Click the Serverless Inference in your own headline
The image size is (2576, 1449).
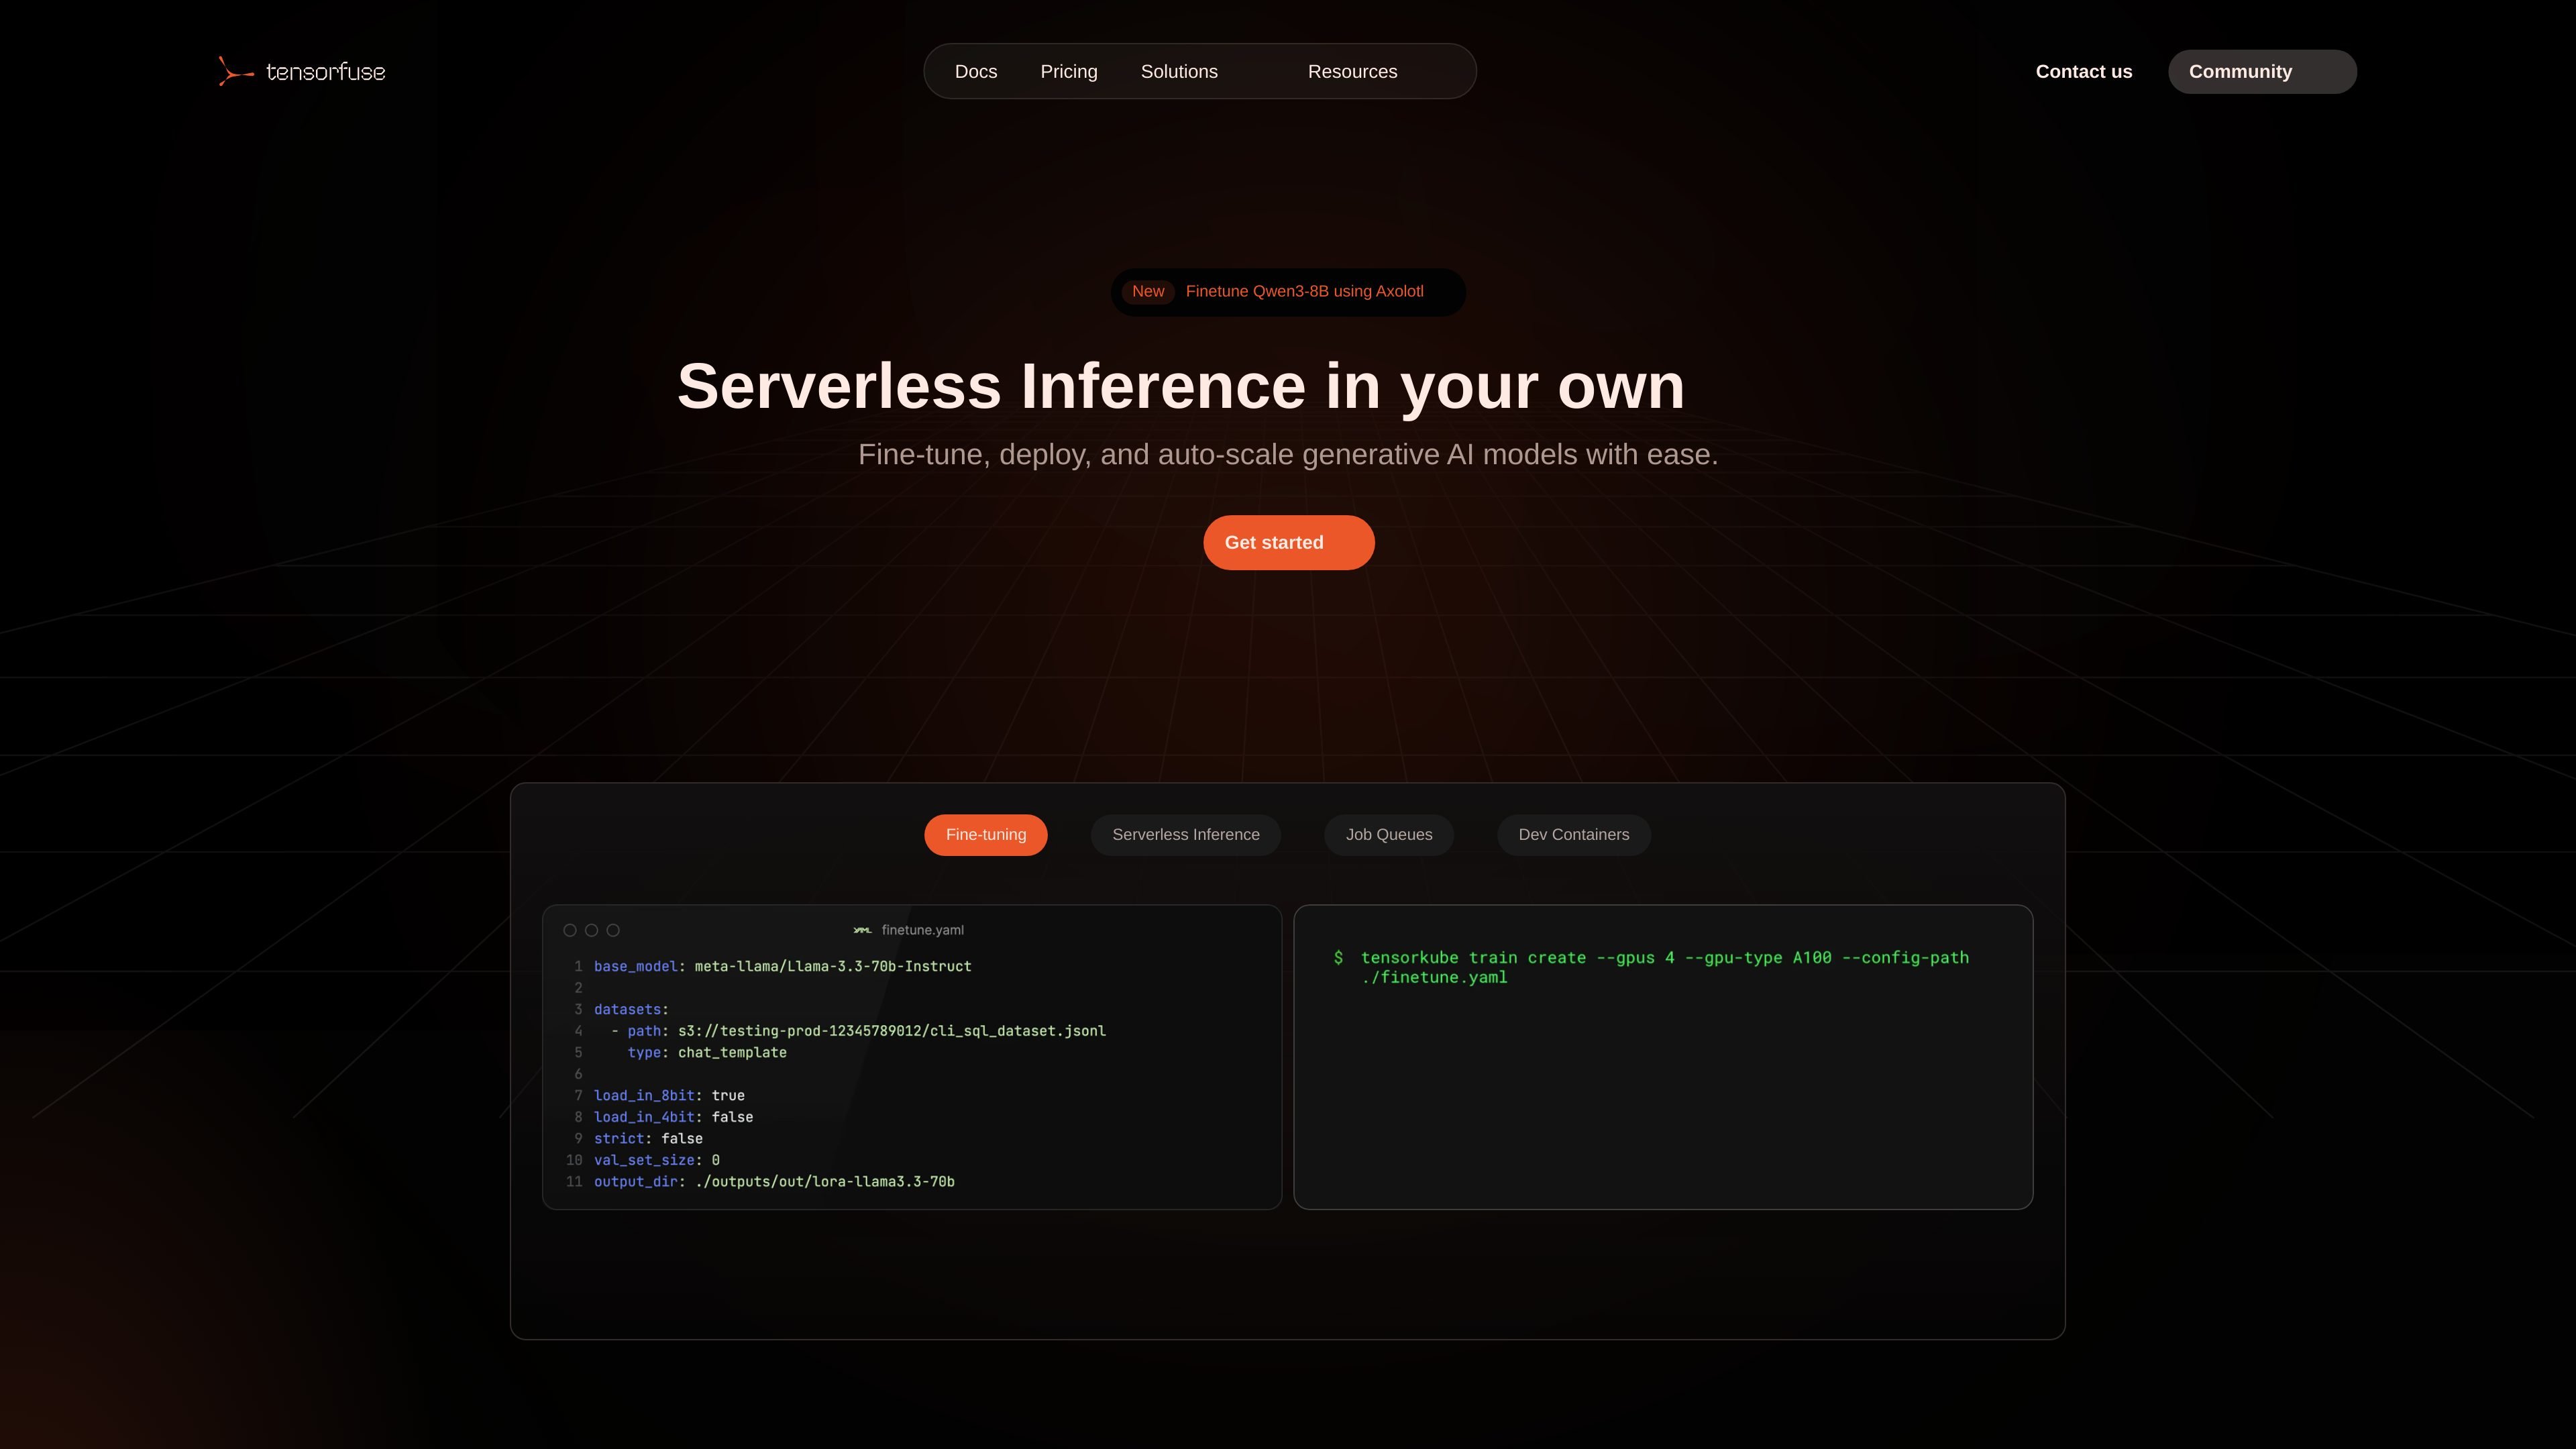tap(1181, 386)
